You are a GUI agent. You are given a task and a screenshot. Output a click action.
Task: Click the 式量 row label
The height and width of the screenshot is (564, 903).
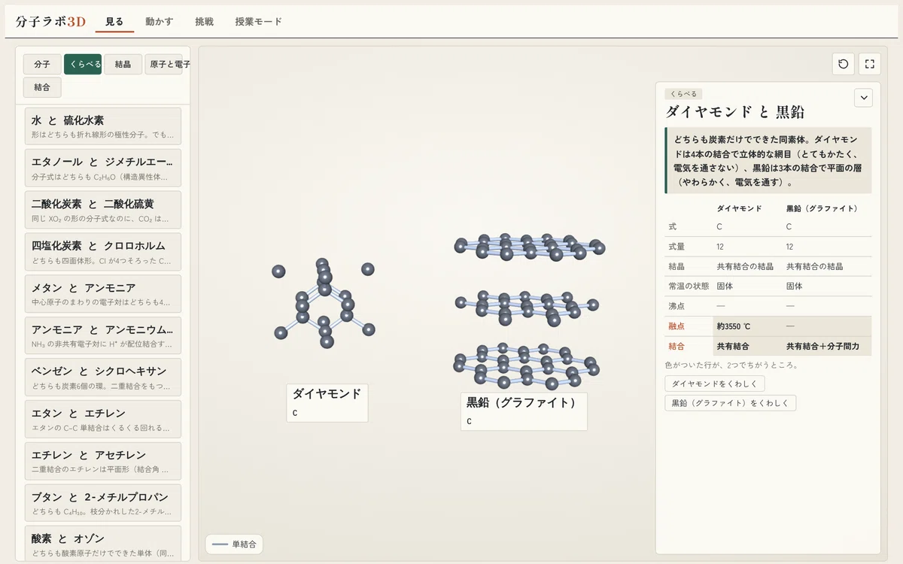tap(676, 247)
